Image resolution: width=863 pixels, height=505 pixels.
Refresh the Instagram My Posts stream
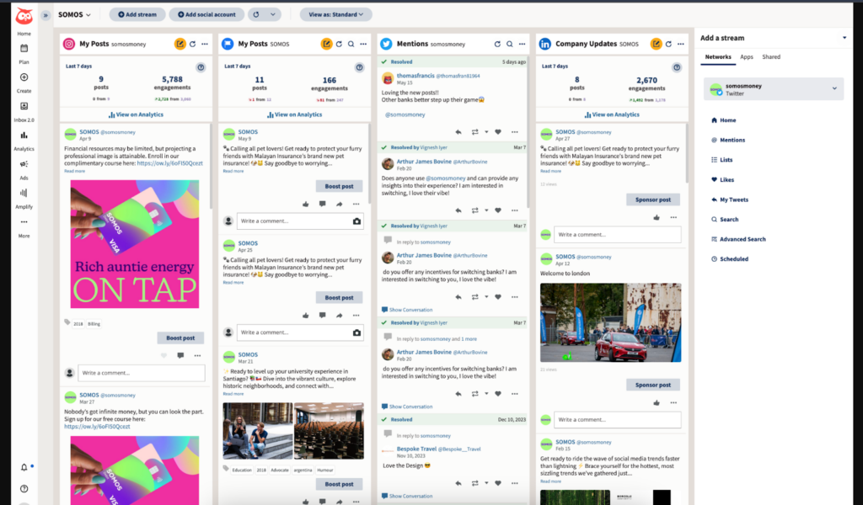coord(193,44)
